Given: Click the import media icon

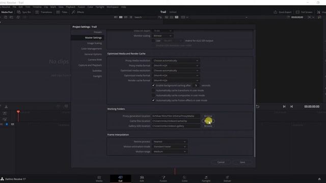Looking at the screenshot, I should 6,17.
